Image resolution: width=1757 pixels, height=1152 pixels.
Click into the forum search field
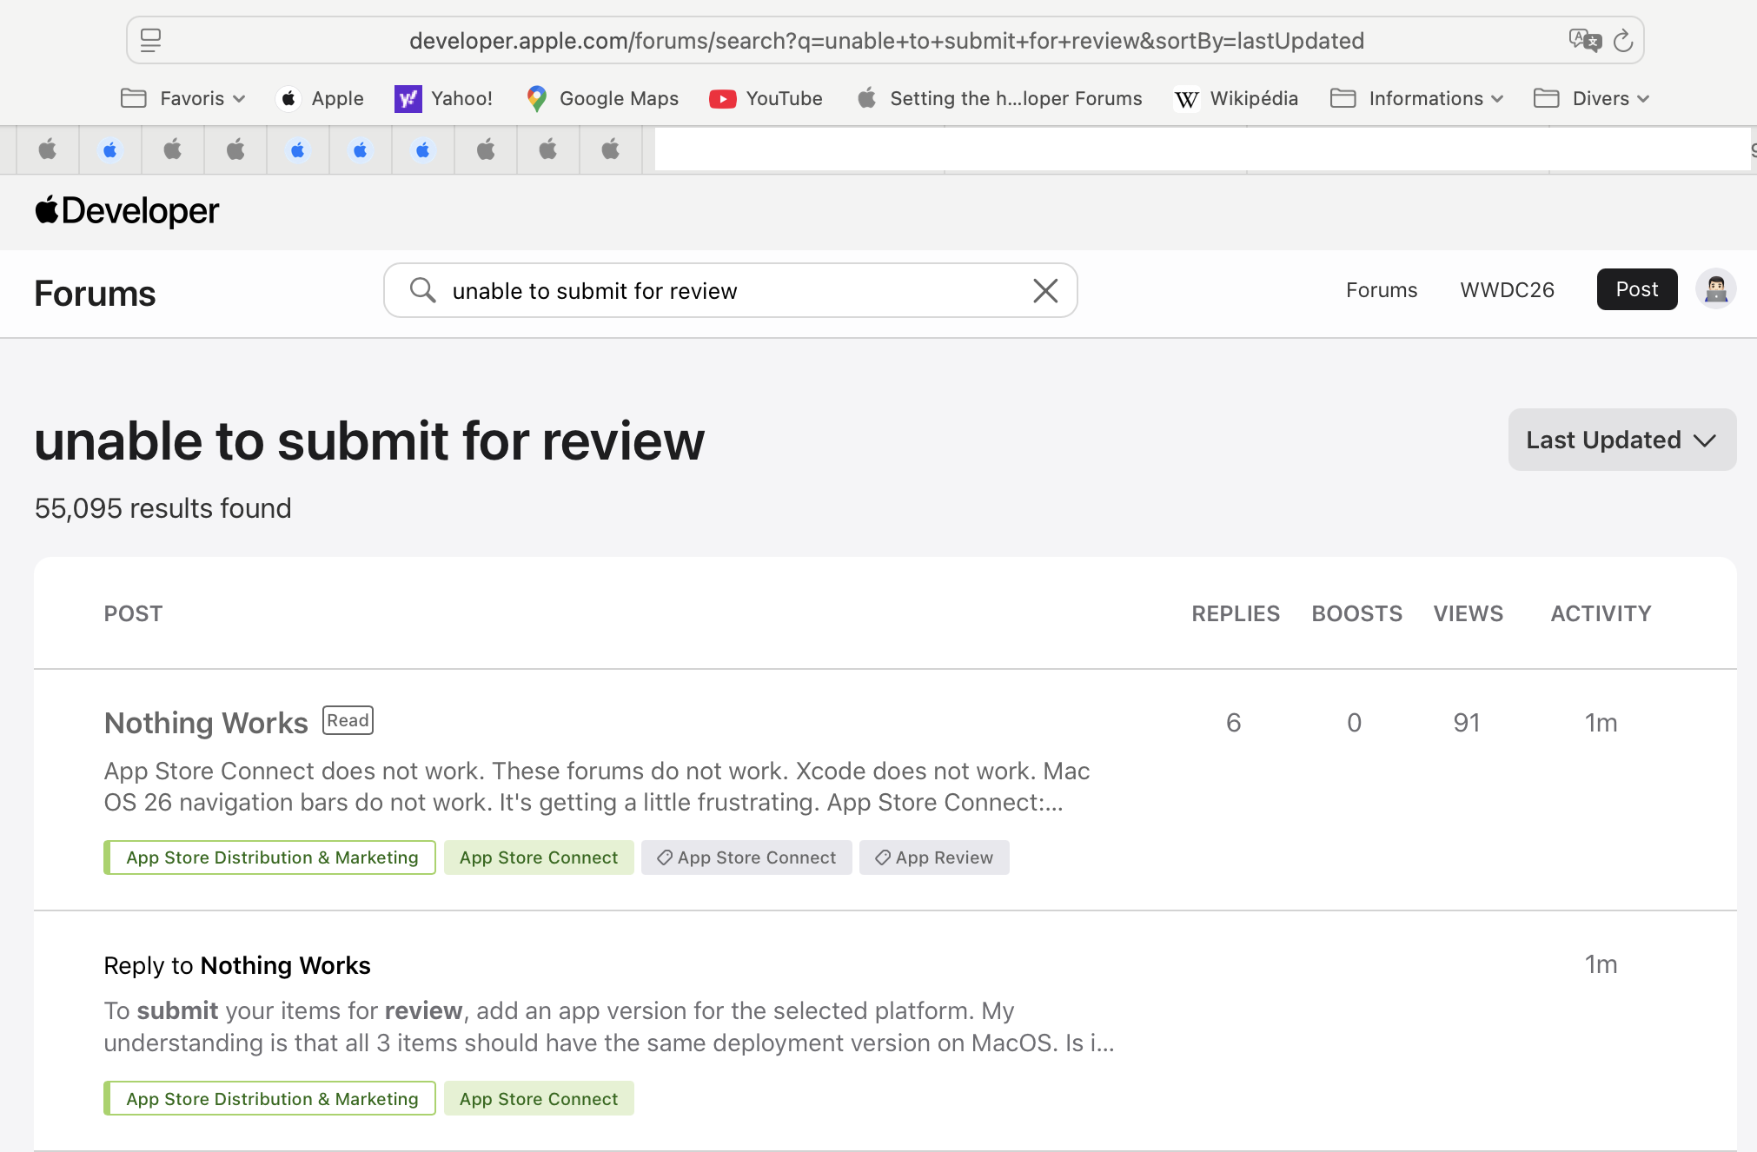click(730, 290)
